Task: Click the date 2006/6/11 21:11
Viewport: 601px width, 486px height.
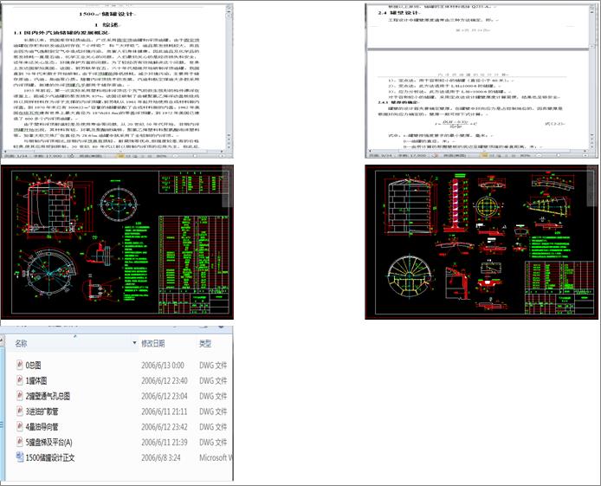Action: point(165,411)
